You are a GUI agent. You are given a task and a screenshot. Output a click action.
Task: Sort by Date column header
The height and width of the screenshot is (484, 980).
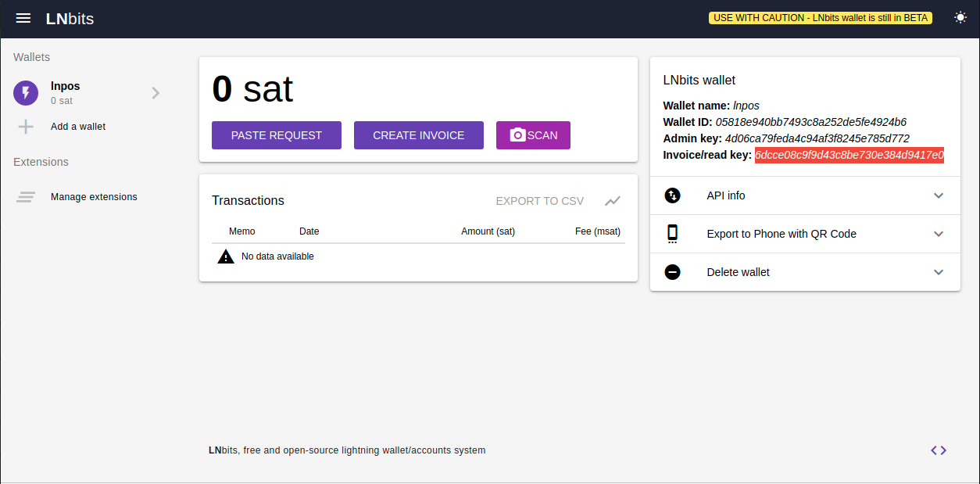(309, 231)
